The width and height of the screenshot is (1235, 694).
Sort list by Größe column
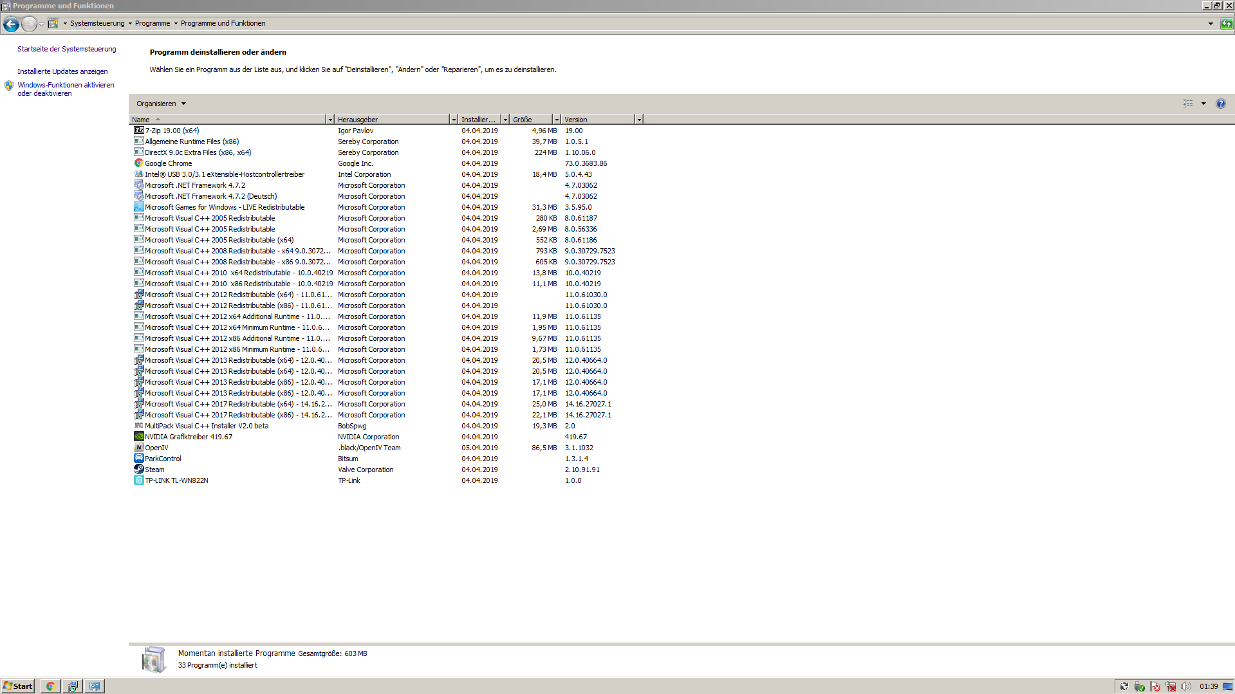[x=531, y=120]
